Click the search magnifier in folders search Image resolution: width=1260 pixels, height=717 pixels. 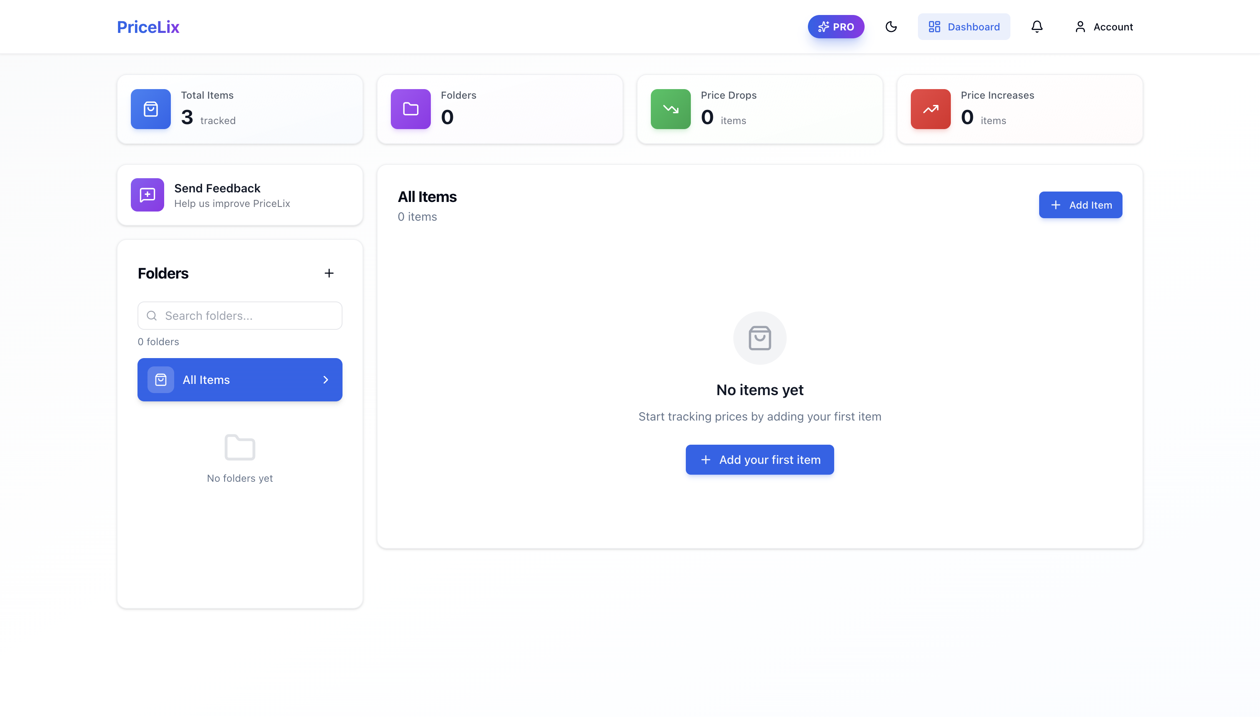pos(152,316)
